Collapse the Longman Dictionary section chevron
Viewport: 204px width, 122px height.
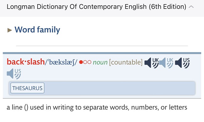pos(191,7)
